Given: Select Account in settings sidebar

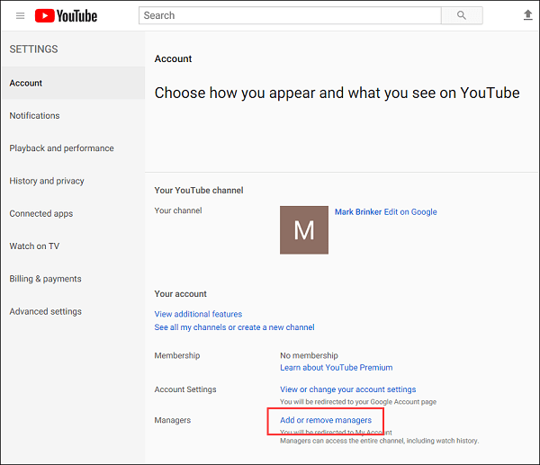Looking at the screenshot, I should click(x=73, y=83).
